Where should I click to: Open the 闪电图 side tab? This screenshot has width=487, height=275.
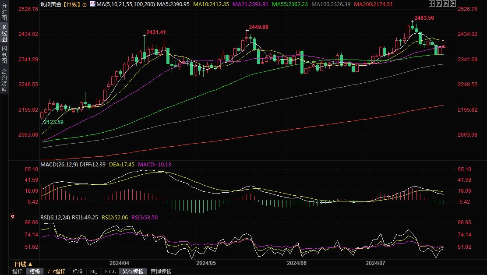pos(4,54)
